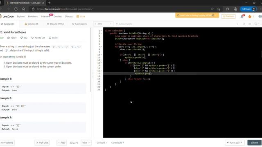The image size is (262, 147).
Task: Open the Java language dropdown
Action: pos(103,24)
